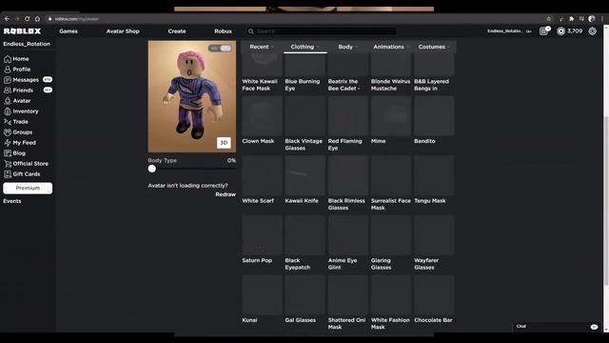609x343 pixels.
Task: Open the Trade sidebar icon
Action: click(x=8, y=122)
